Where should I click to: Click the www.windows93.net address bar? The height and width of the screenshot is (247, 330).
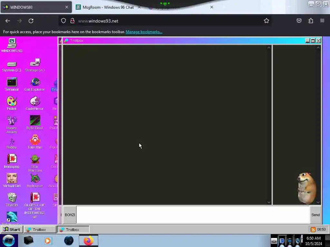(165, 21)
